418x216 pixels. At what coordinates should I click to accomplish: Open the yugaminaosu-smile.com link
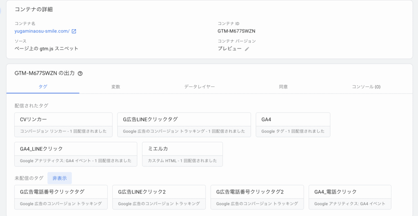pyautogui.click(x=42, y=31)
